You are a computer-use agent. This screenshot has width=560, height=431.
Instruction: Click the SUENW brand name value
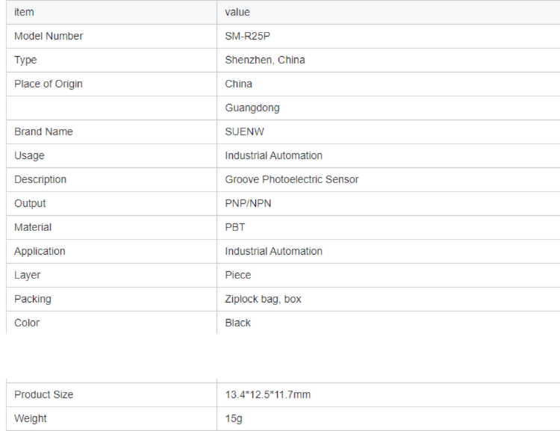pos(245,131)
